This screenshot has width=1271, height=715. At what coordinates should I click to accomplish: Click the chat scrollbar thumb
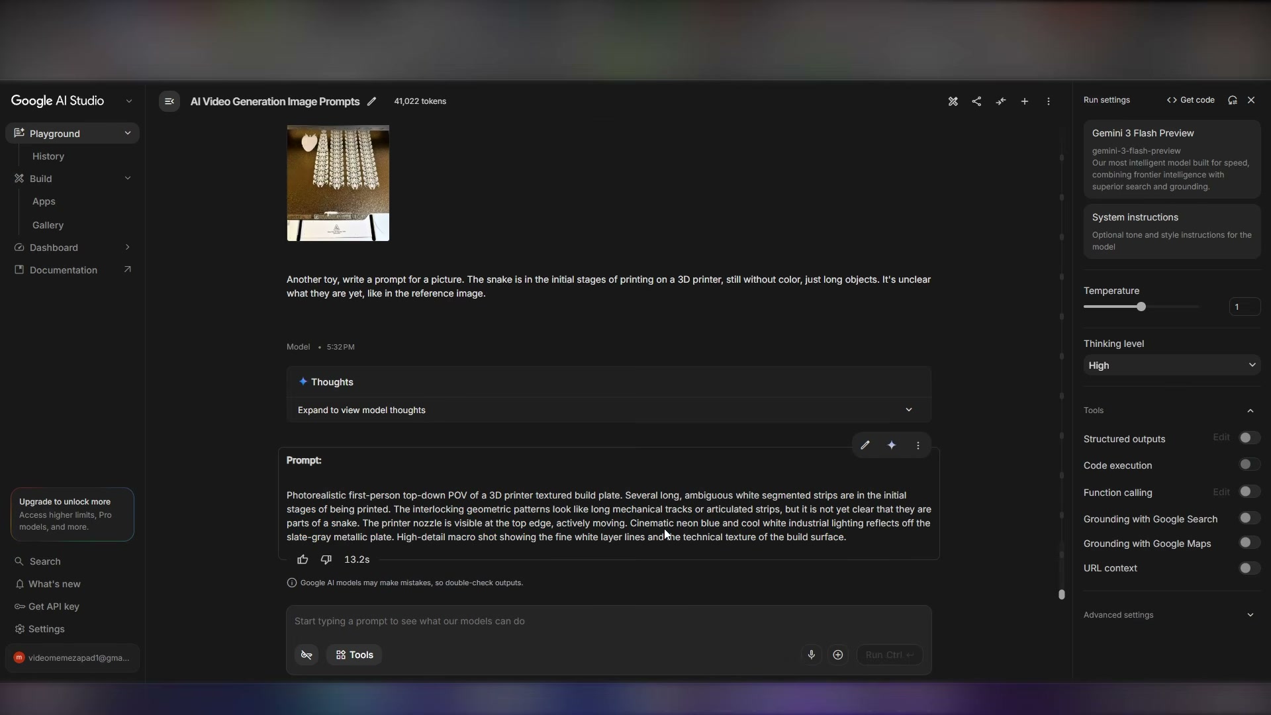click(1062, 595)
